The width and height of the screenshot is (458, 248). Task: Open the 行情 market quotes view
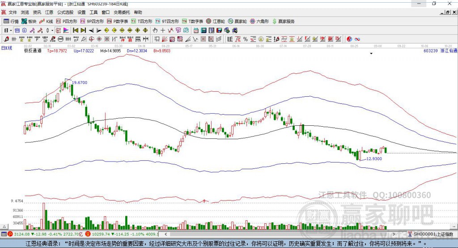click(x=11, y=21)
